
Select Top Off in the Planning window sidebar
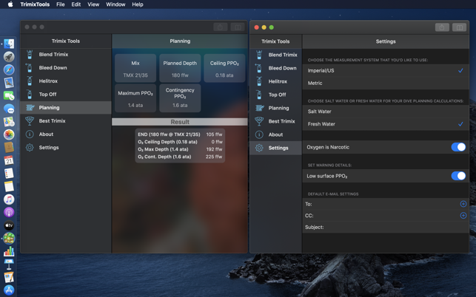tap(66, 95)
